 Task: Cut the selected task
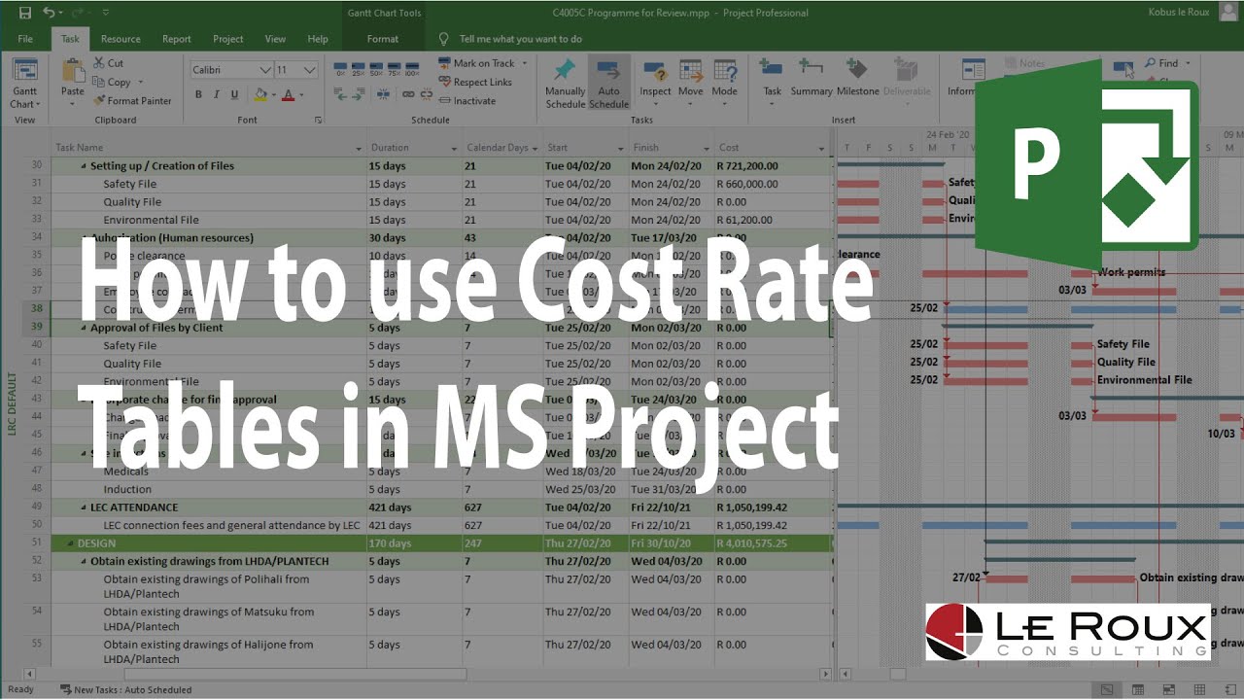(x=109, y=63)
